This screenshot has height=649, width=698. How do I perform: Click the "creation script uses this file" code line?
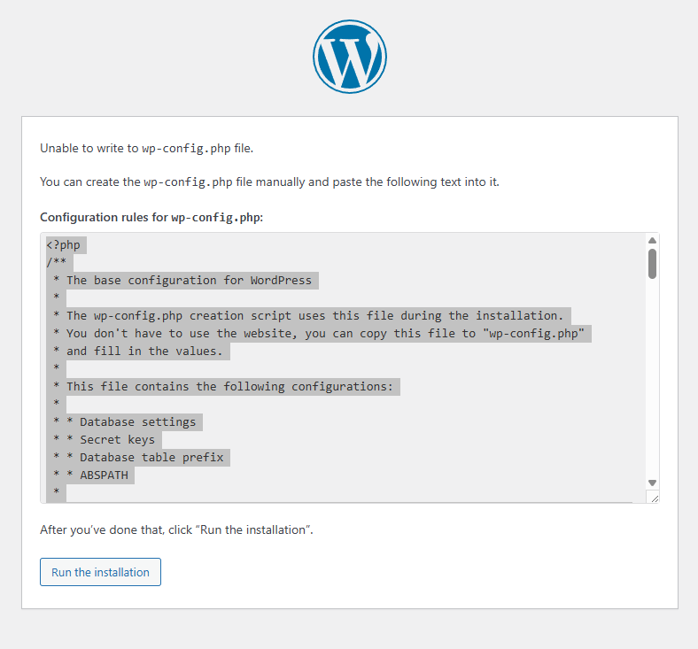(x=314, y=315)
